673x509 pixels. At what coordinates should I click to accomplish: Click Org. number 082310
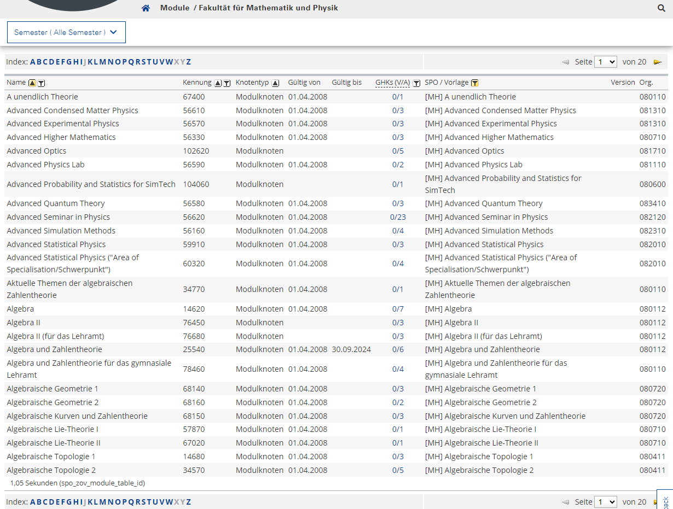tap(653, 231)
